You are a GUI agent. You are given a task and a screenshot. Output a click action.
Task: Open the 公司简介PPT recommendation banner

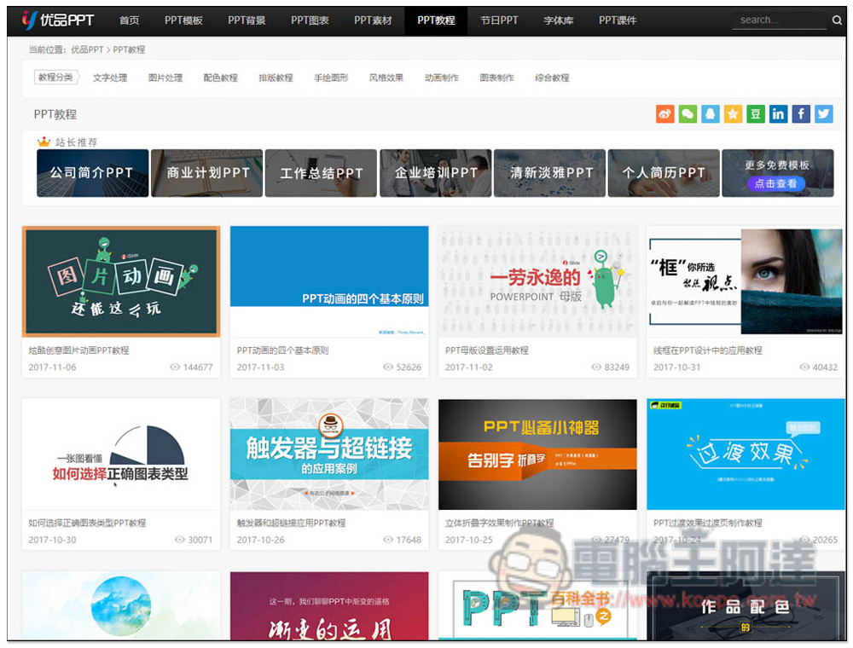[x=92, y=173]
